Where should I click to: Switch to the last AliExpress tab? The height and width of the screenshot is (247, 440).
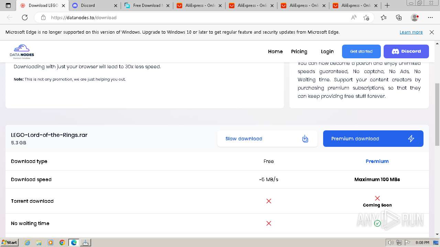(355, 5)
